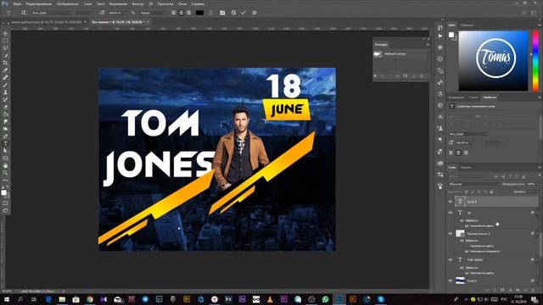Open Windows Start menu

[7, 299]
